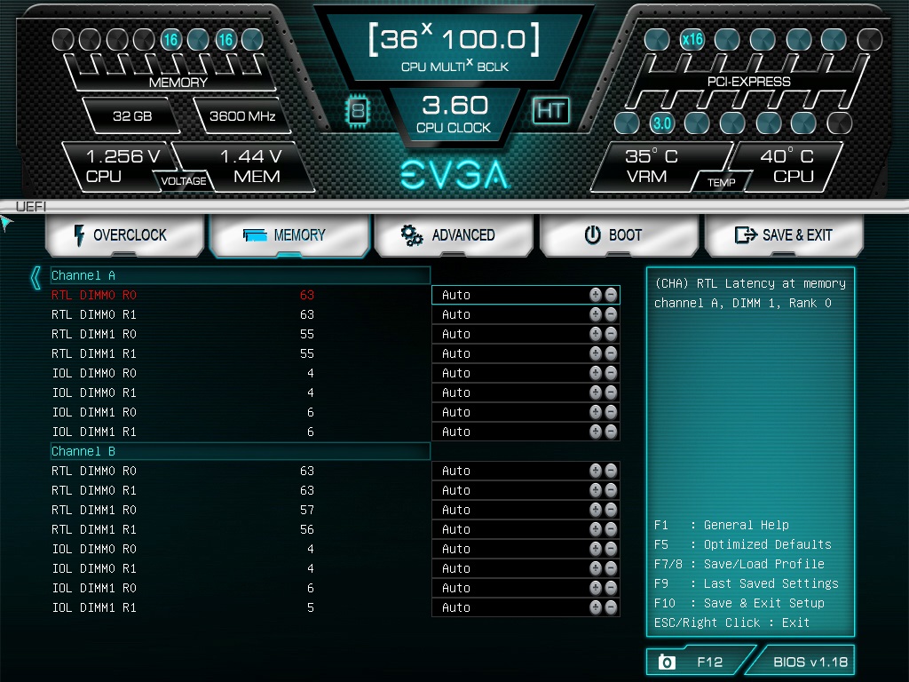Open the BOOT tab
The image size is (909, 682).
click(619, 234)
